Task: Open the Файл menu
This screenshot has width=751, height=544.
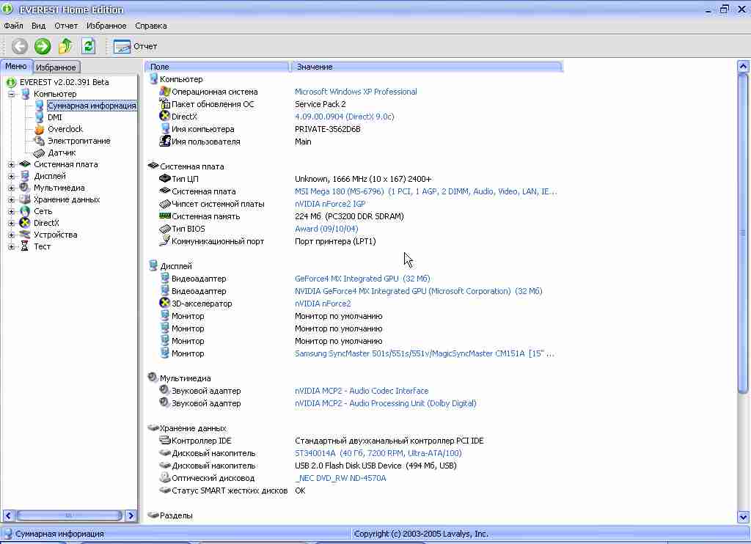Action: tap(13, 26)
